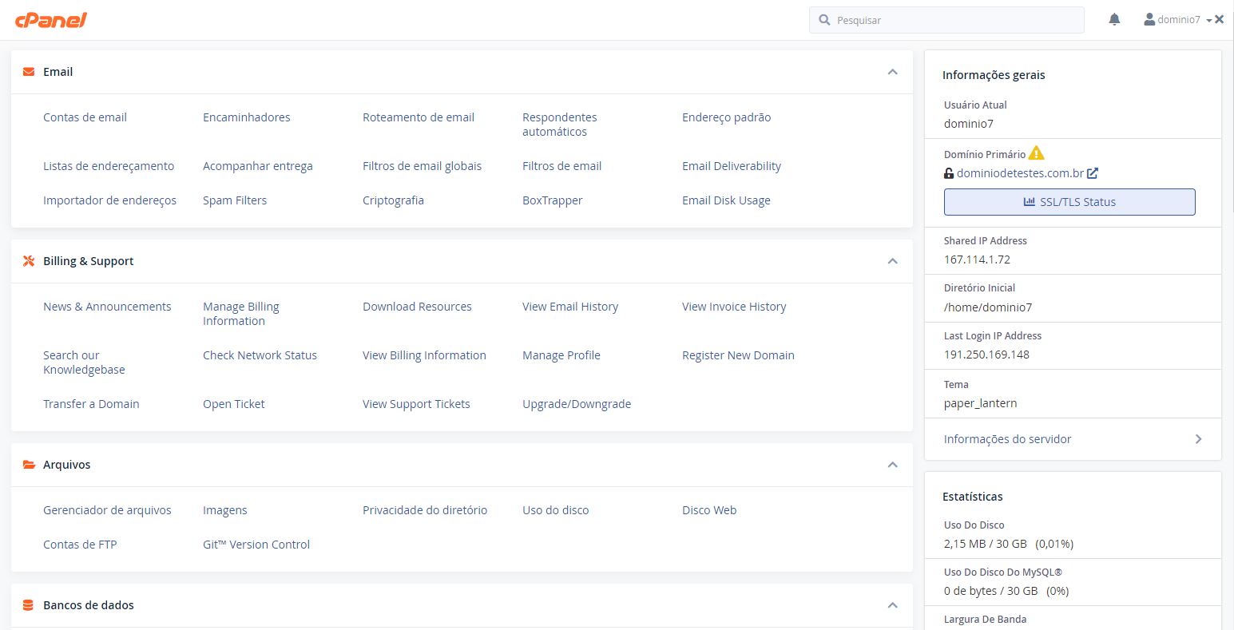Click the folder icon of the Arquivos section

pyautogui.click(x=28, y=464)
